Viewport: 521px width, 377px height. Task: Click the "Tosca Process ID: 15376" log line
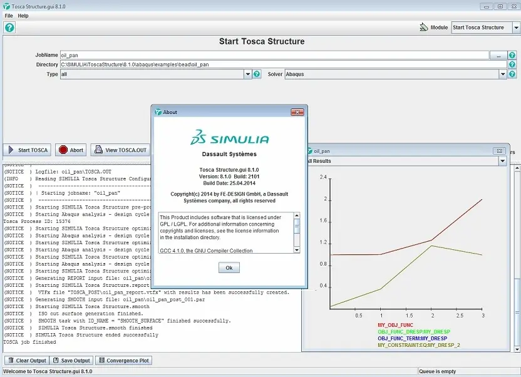(37, 221)
